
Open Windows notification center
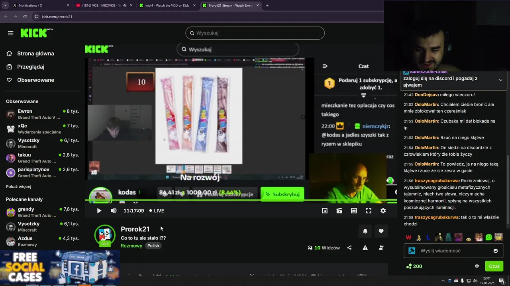[501, 281]
